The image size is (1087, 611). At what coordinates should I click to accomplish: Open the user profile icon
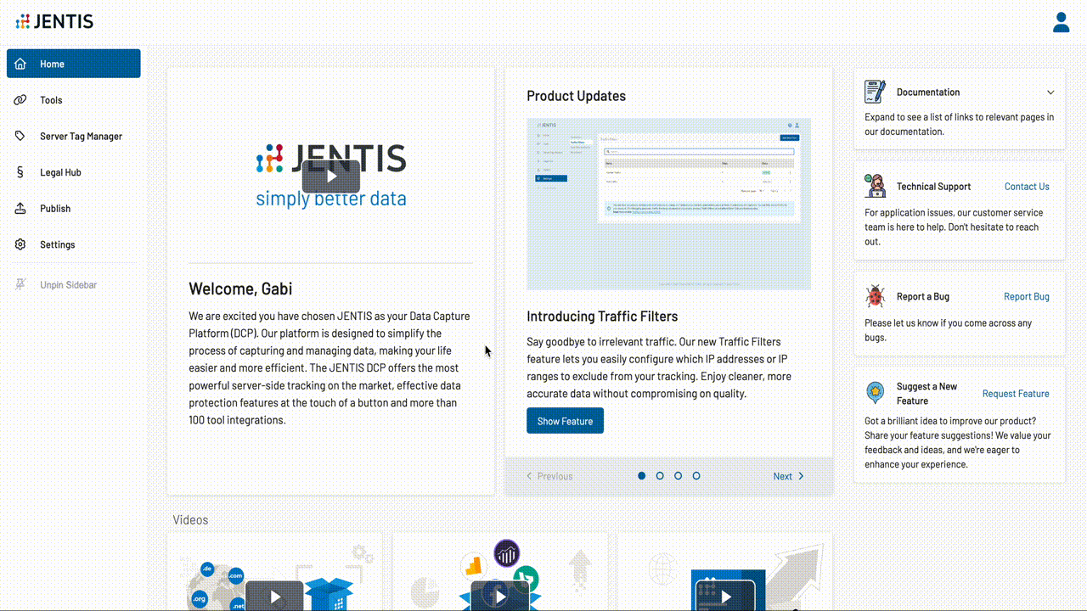coord(1061,22)
